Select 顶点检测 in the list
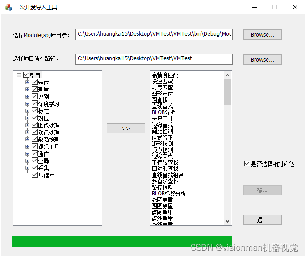The image size is (305, 256). point(162,150)
